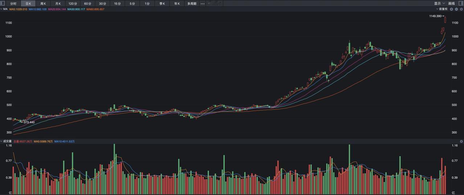
Task: Toggle the left sidebar panel icon
Action: [x=3, y=3]
